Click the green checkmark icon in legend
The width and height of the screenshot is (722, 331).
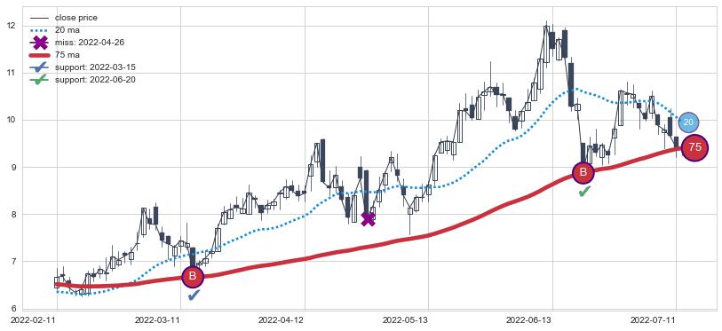(x=40, y=80)
